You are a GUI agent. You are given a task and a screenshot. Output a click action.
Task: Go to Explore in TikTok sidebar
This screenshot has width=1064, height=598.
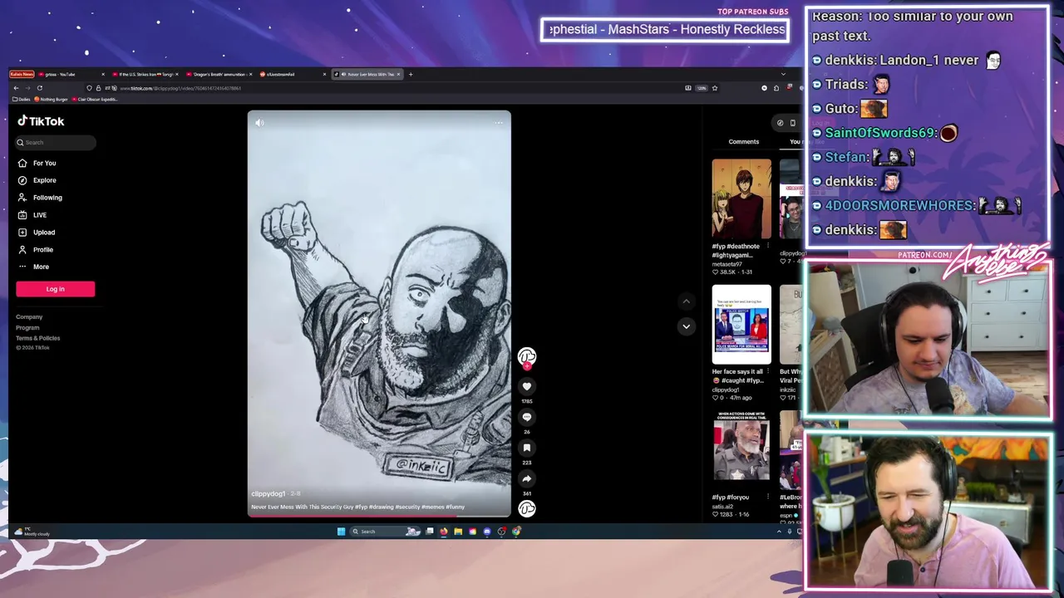(37, 180)
